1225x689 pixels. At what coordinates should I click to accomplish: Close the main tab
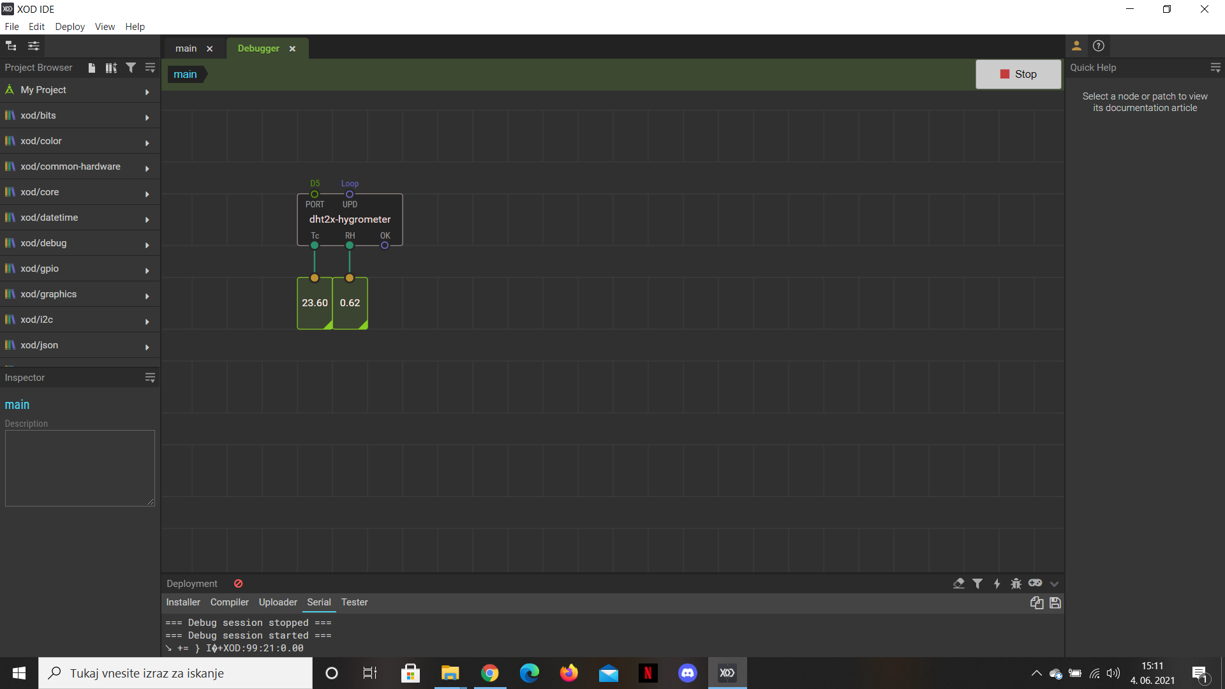(x=209, y=48)
